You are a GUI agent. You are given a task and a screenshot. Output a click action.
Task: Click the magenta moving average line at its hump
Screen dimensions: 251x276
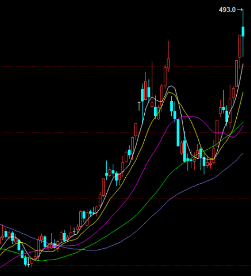point(188,116)
